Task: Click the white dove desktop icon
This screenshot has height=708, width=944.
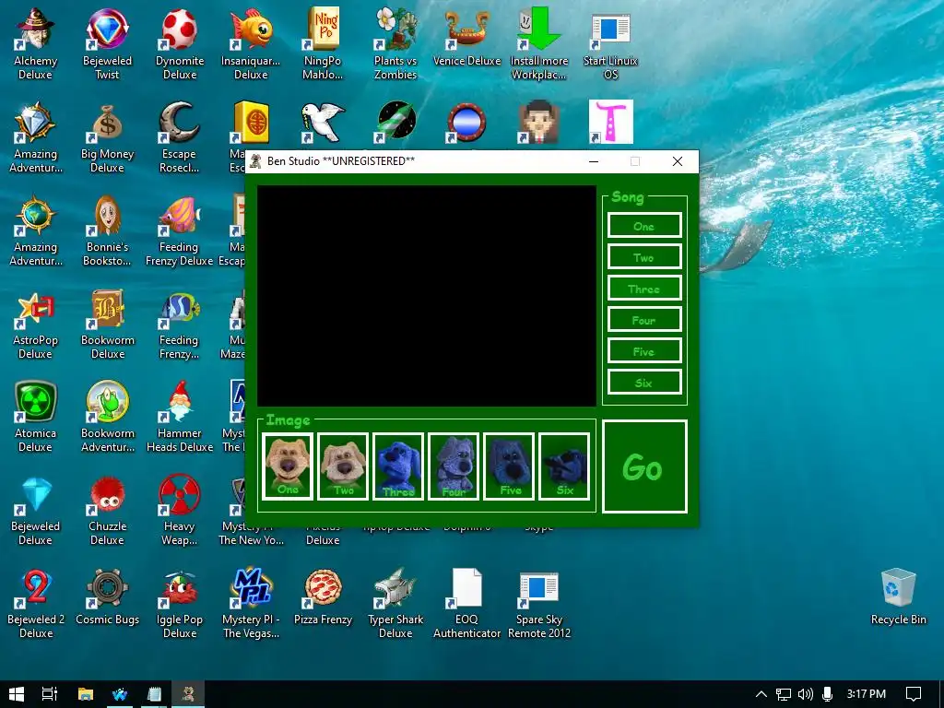Action: [323, 123]
